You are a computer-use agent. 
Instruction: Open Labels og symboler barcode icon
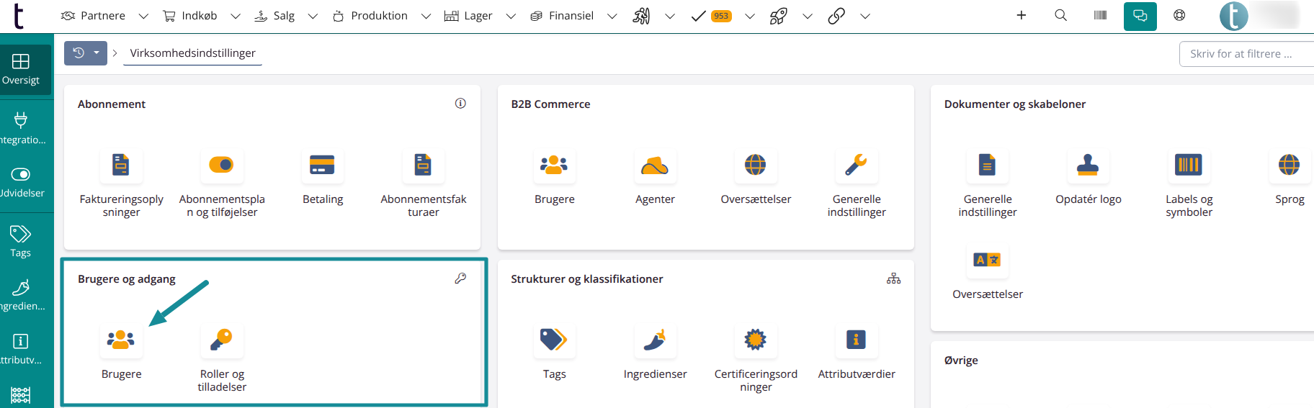1189,165
